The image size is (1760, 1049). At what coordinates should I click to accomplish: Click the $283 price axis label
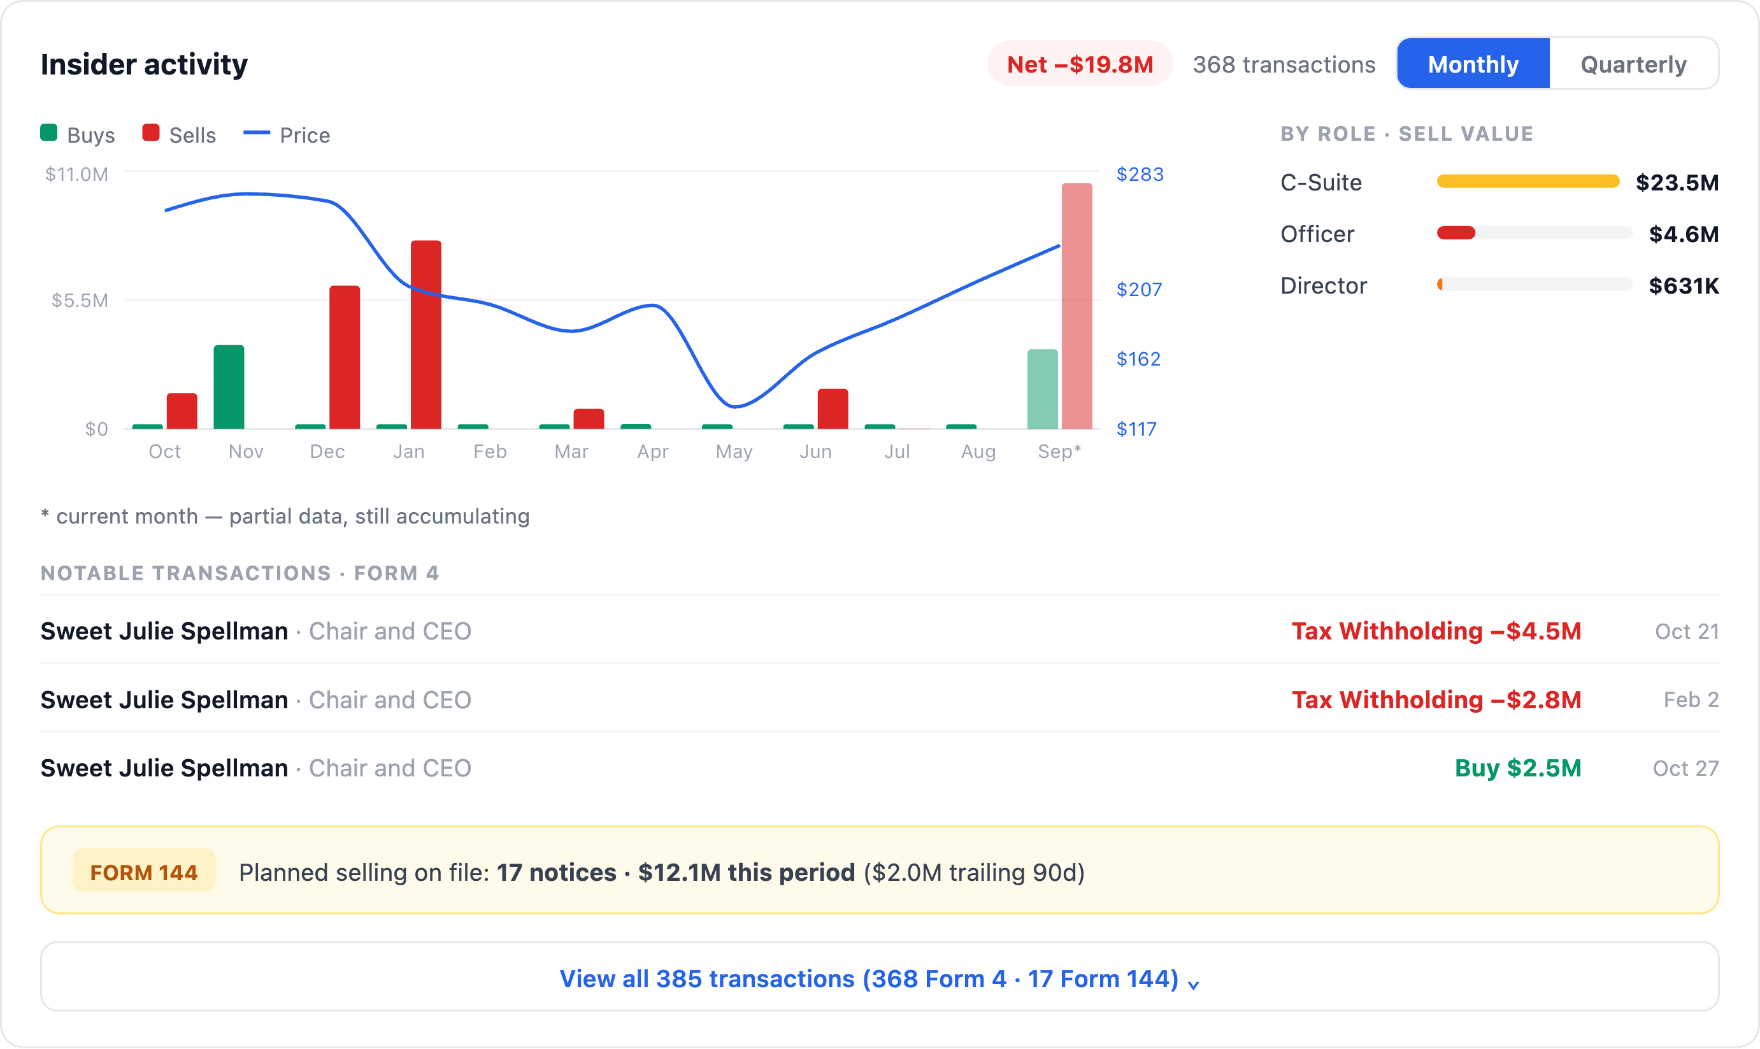tap(1140, 174)
